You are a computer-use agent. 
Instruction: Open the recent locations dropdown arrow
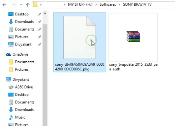[x=21, y=5]
